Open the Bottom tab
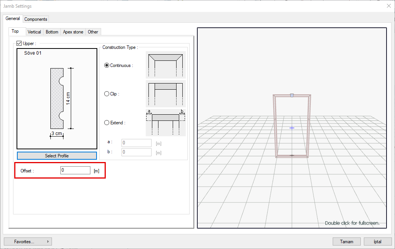This screenshot has height=249, width=395. 52,32
